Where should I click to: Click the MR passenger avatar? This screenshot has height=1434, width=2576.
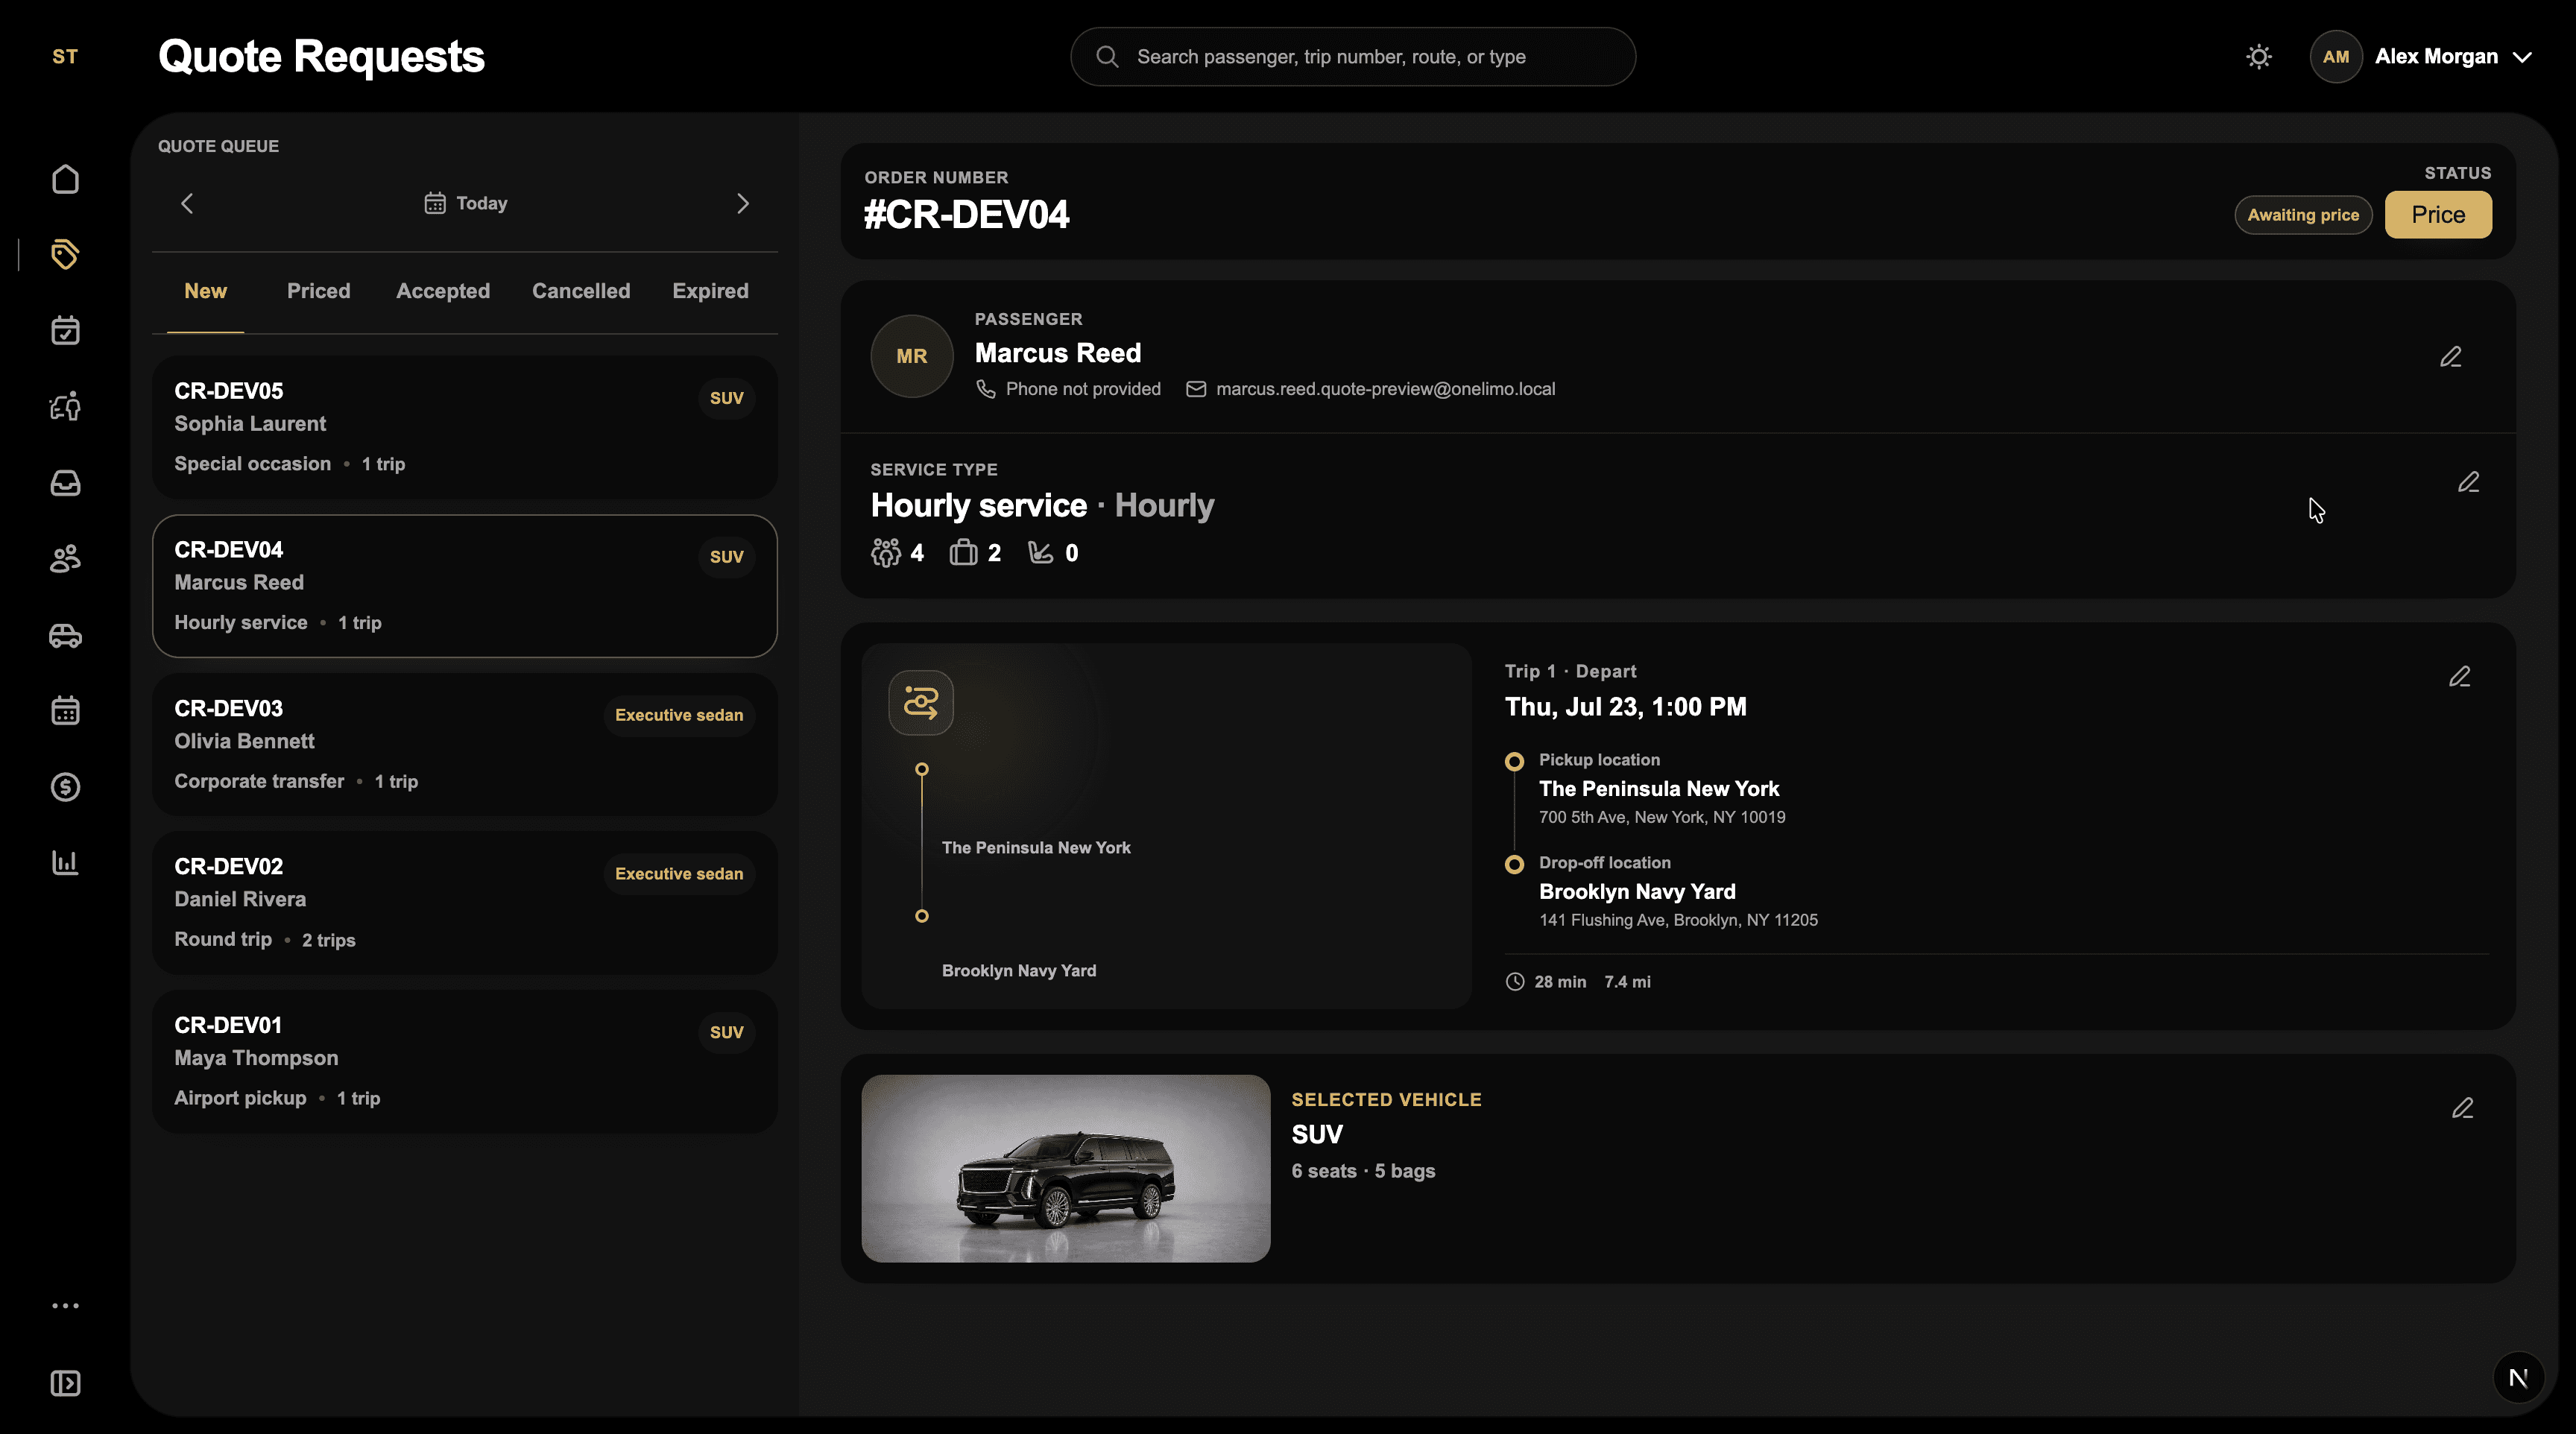click(911, 356)
